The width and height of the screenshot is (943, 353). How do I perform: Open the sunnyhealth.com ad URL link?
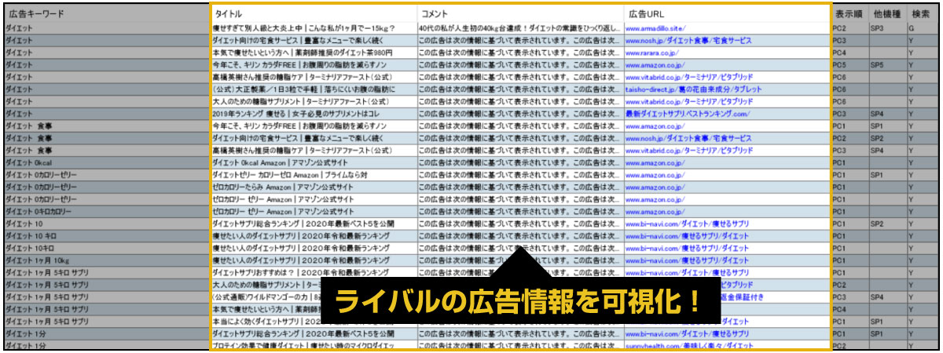684,346
